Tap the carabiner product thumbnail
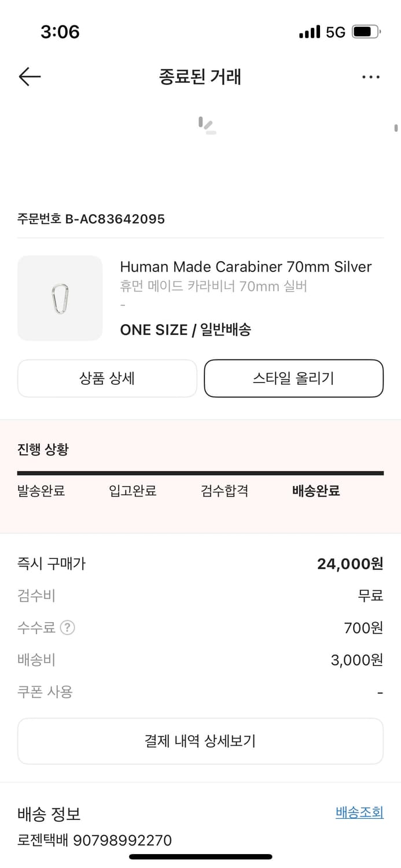The height and width of the screenshot is (868, 401). pos(60,298)
